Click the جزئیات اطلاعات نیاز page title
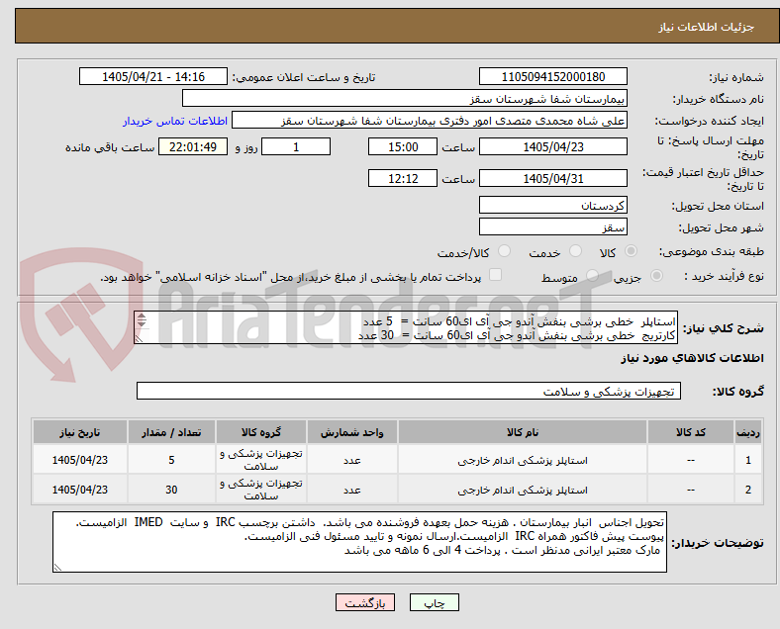This screenshot has width=780, height=629. point(707,27)
